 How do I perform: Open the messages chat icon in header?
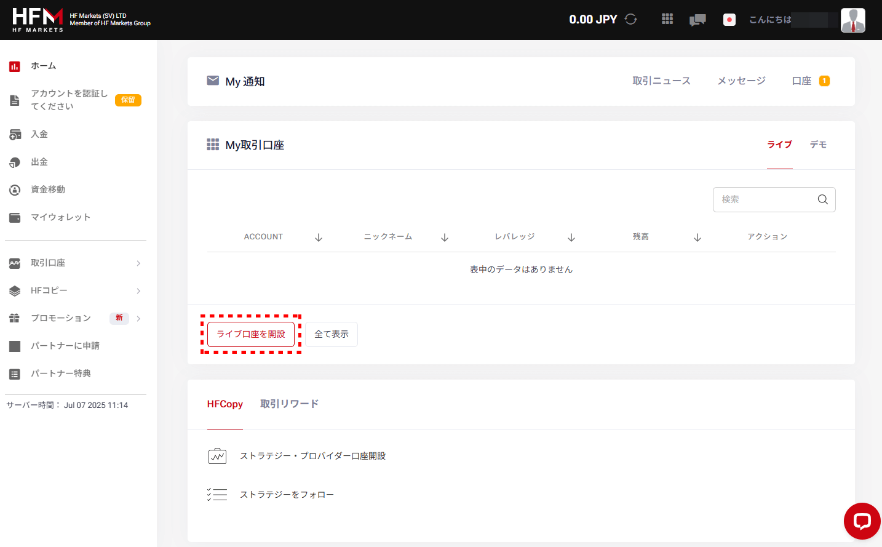[x=697, y=20]
